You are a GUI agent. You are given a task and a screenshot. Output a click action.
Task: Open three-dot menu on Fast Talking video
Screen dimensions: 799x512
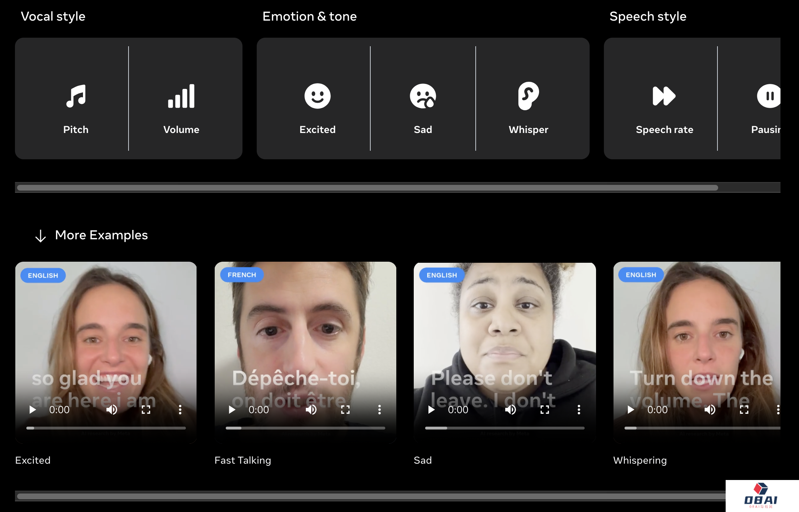click(x=380, y=410)
